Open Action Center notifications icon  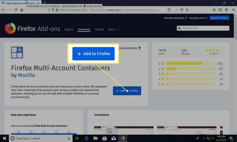(231, 138)
